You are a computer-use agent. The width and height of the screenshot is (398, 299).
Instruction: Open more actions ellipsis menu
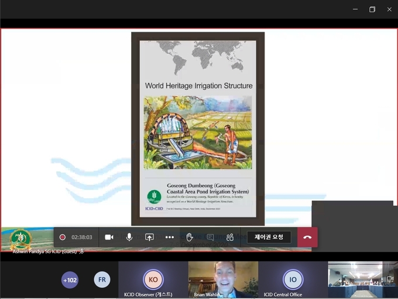(x=170, y=237)
